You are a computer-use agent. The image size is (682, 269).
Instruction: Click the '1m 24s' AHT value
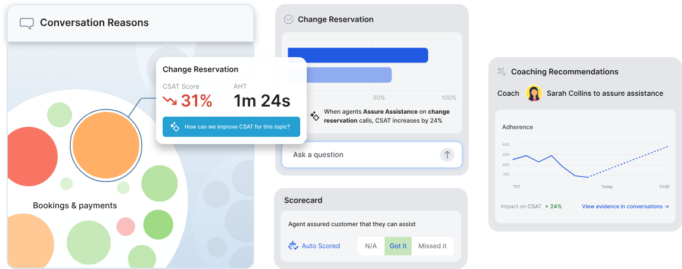[262, 101]
